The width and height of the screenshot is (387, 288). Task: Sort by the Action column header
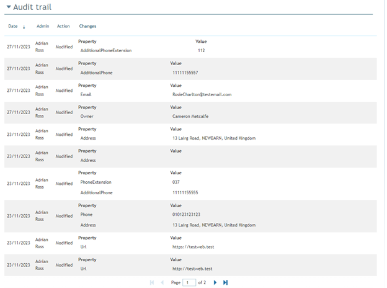tap(63, 26)
